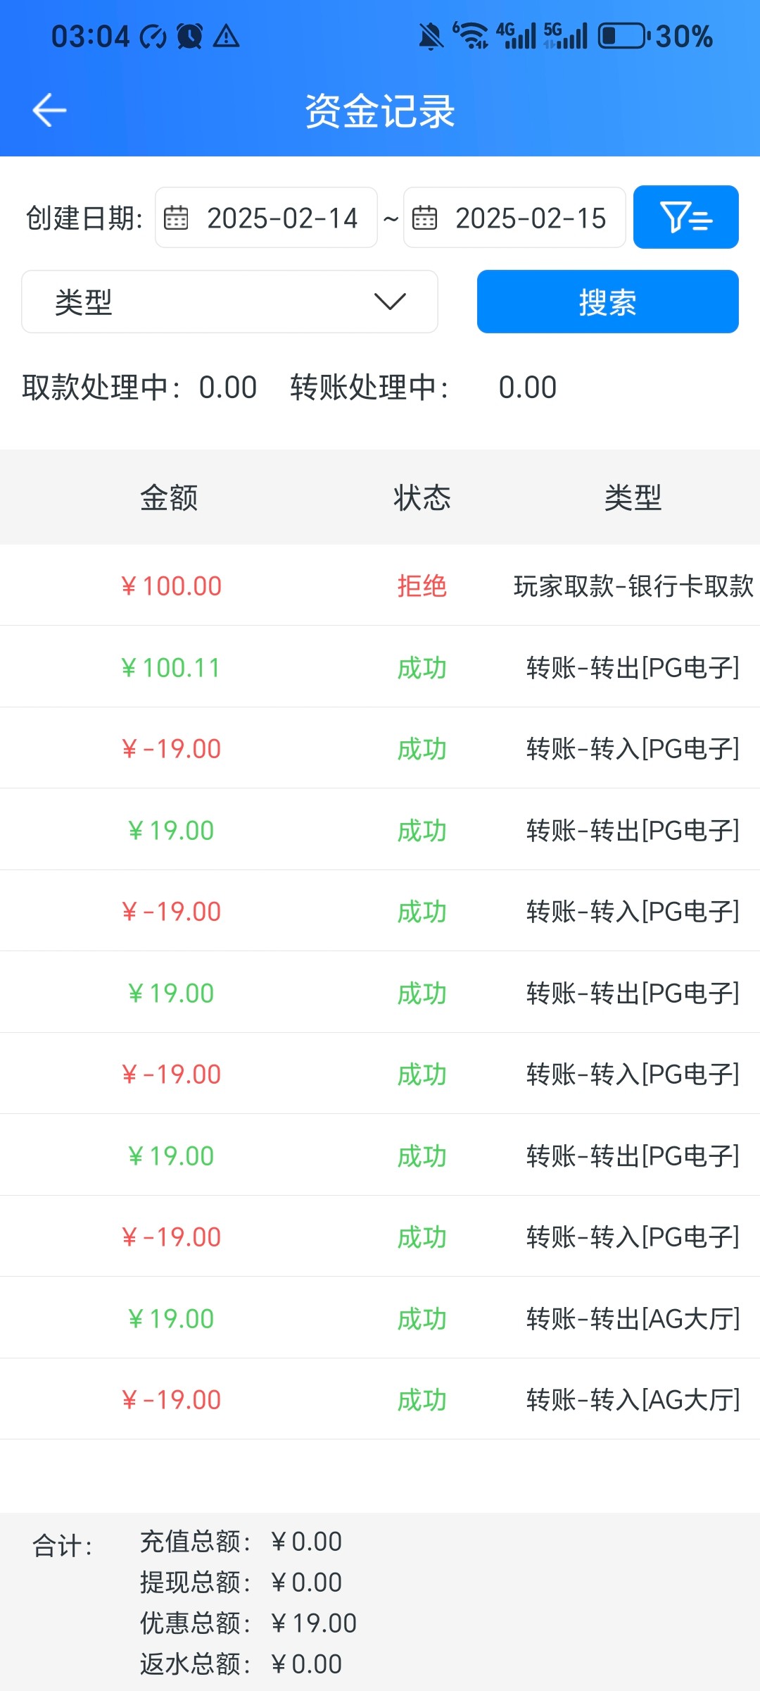Tap the battery status icon
The height and width of the screenshot is (1691, 760).
[x=623, y=36]
